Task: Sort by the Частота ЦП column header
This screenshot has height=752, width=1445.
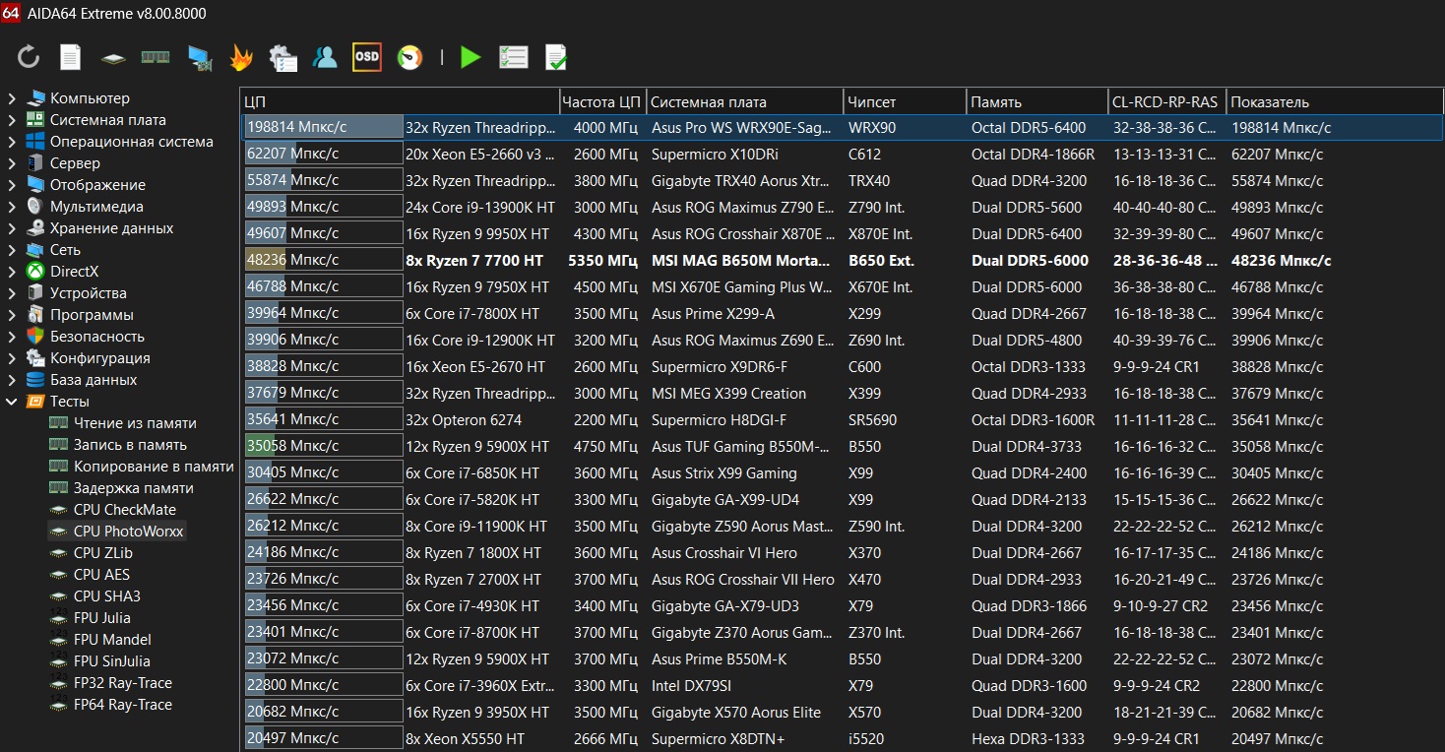Action: (x=602, y=102)
